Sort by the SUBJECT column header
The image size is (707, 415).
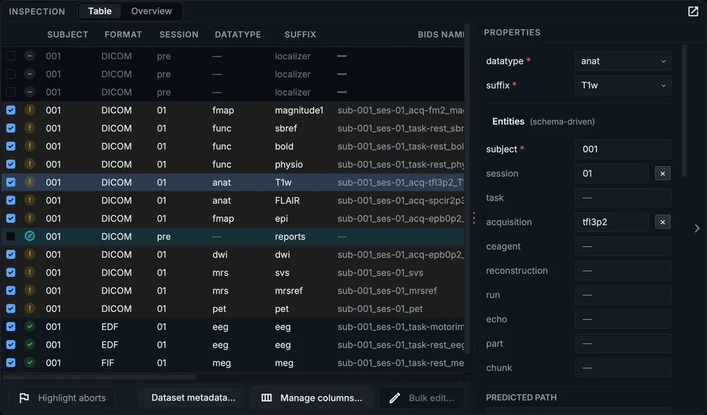(x=67, y=35)
